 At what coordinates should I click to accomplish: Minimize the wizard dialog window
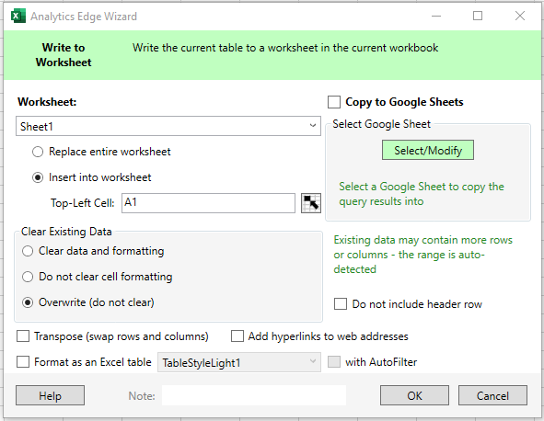tap(436, 16)
